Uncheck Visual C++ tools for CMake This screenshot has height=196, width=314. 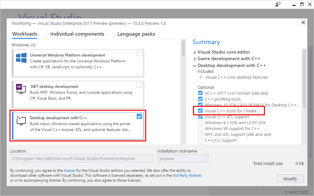click(x=200, y=111)
